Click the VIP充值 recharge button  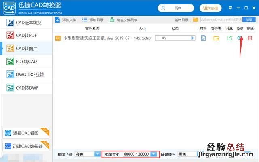[210, 8]
